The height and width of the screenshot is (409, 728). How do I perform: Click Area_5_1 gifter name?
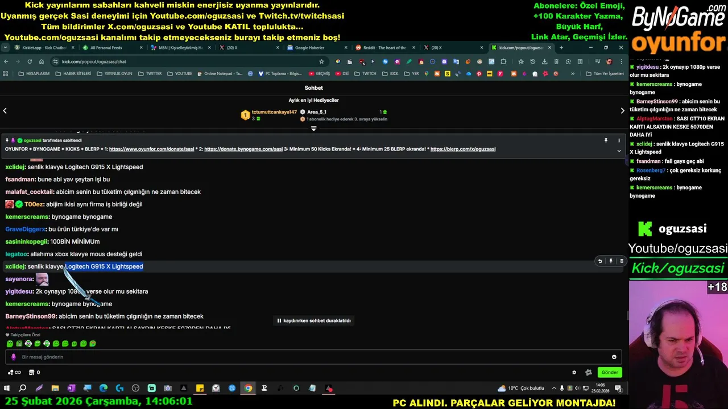[x=317, y=112]
